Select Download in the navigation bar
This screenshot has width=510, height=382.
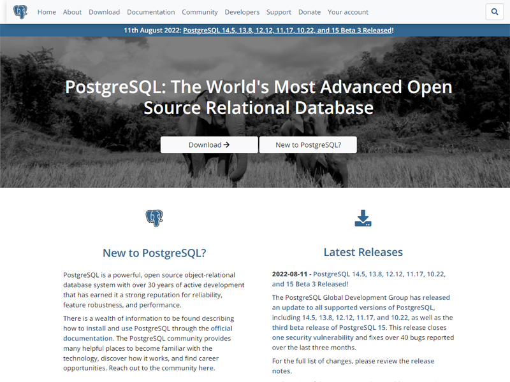pyautogui.click(x=104, y=11)
